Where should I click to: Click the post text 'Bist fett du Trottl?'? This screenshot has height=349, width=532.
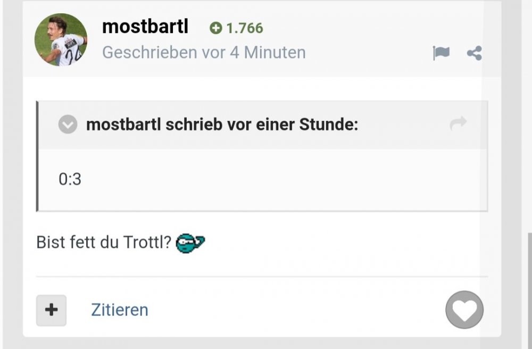104,243
